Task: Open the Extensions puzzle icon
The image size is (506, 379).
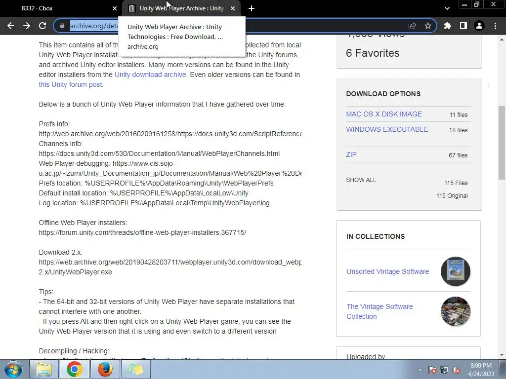Action: [448, 26]
